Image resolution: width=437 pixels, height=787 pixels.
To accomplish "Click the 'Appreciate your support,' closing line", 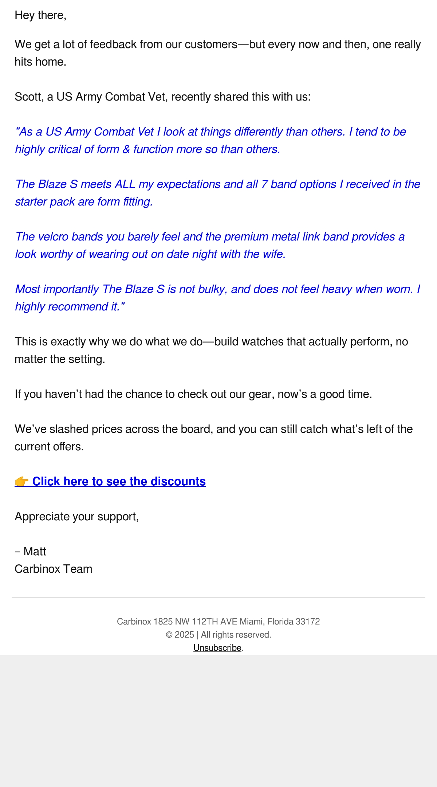I will (x=77, y=516).
